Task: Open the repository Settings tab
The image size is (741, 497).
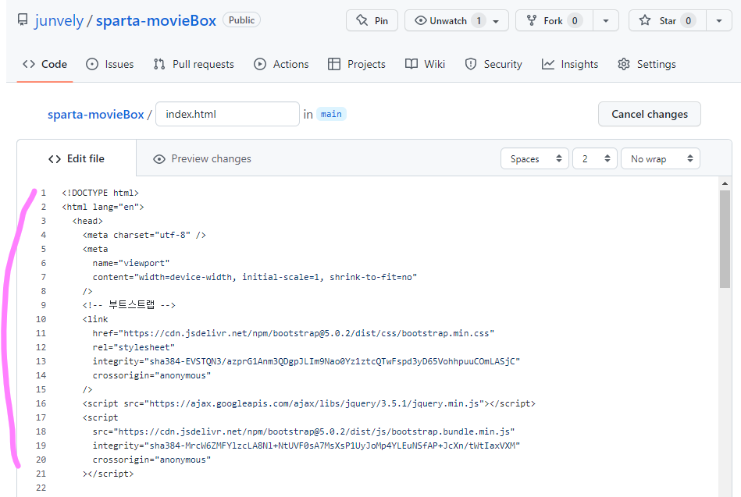Action: [x=647, y=64]
